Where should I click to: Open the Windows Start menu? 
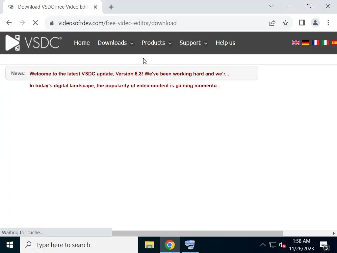[x=10, y=245]
